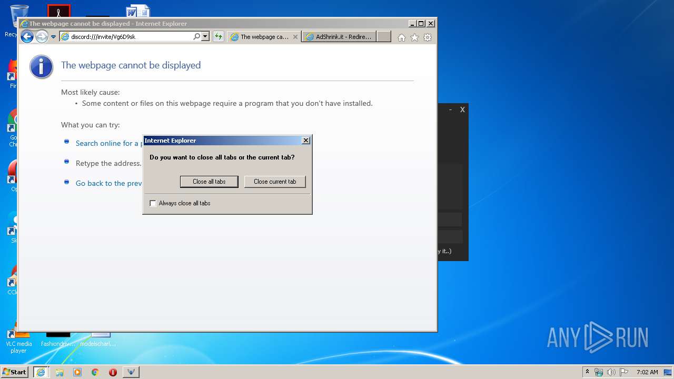The height and width of the screenshot is (379, 674).
Task: Open the Start menu
Action: tap(14, 372)
